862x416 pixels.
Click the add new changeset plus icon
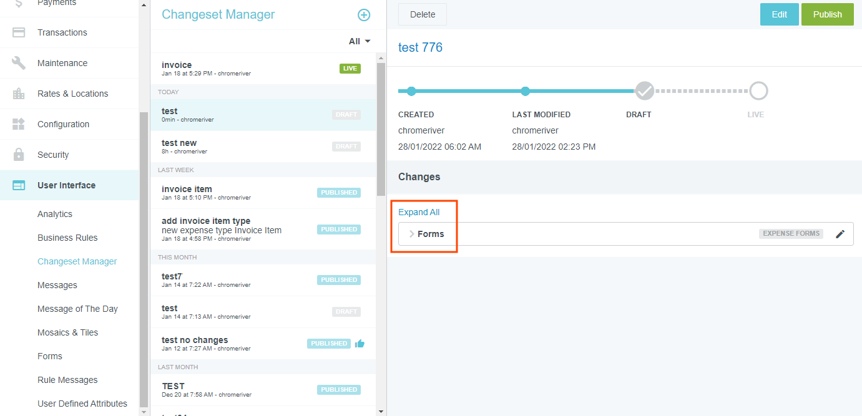click(x=363, y=15)
